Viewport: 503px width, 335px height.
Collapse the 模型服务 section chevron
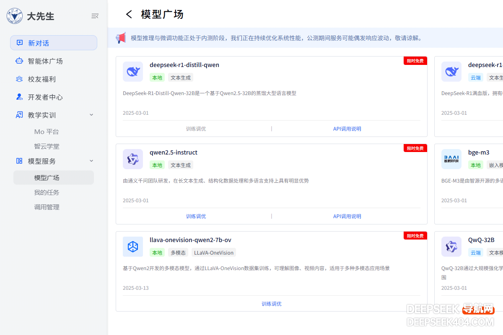click(x=91, y=161)
